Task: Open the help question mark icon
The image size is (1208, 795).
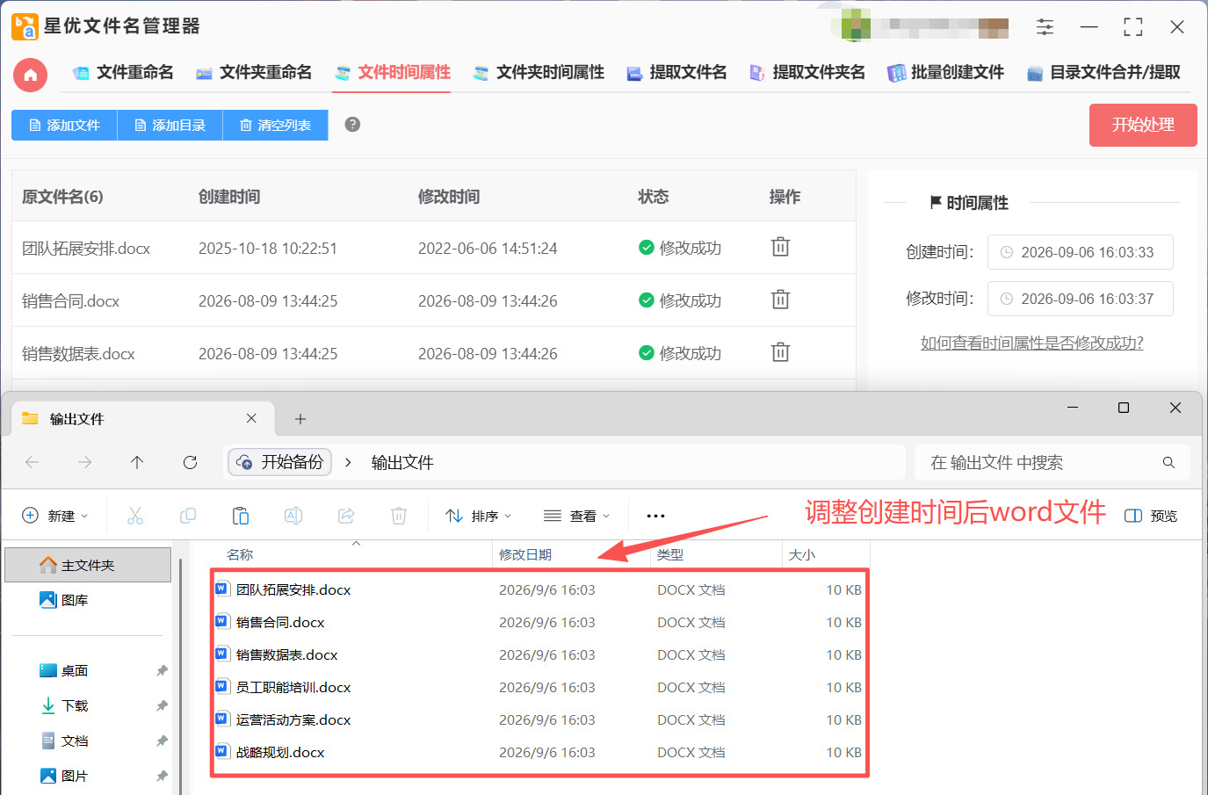Action: (x=352, y=125)
